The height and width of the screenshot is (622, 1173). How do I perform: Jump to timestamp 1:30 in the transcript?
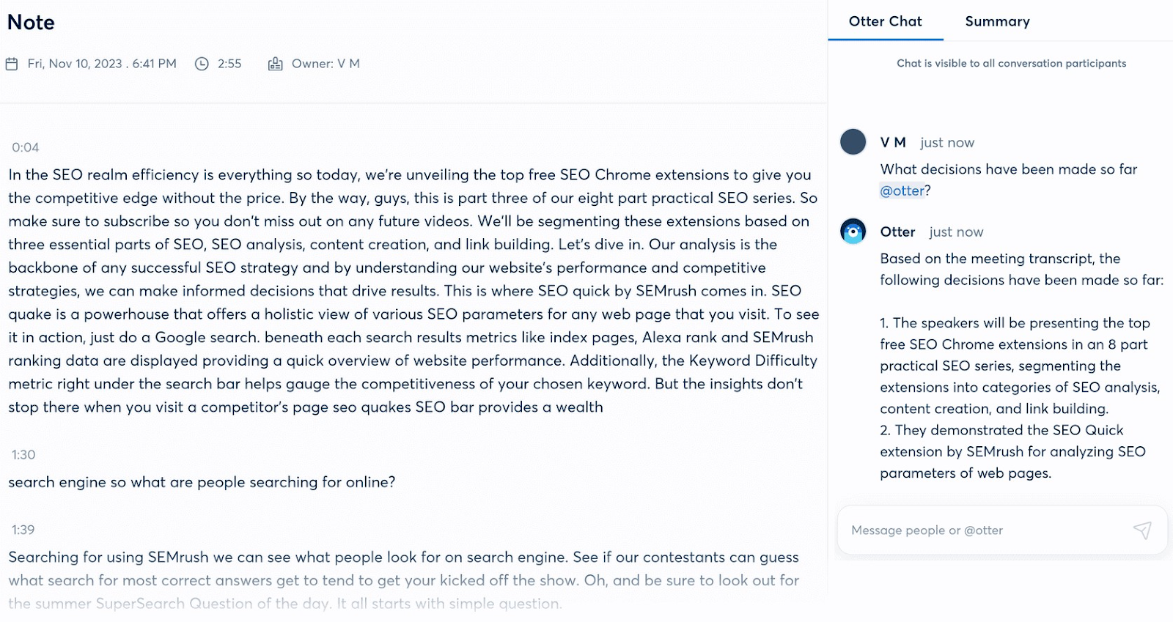tap(23, 454)
